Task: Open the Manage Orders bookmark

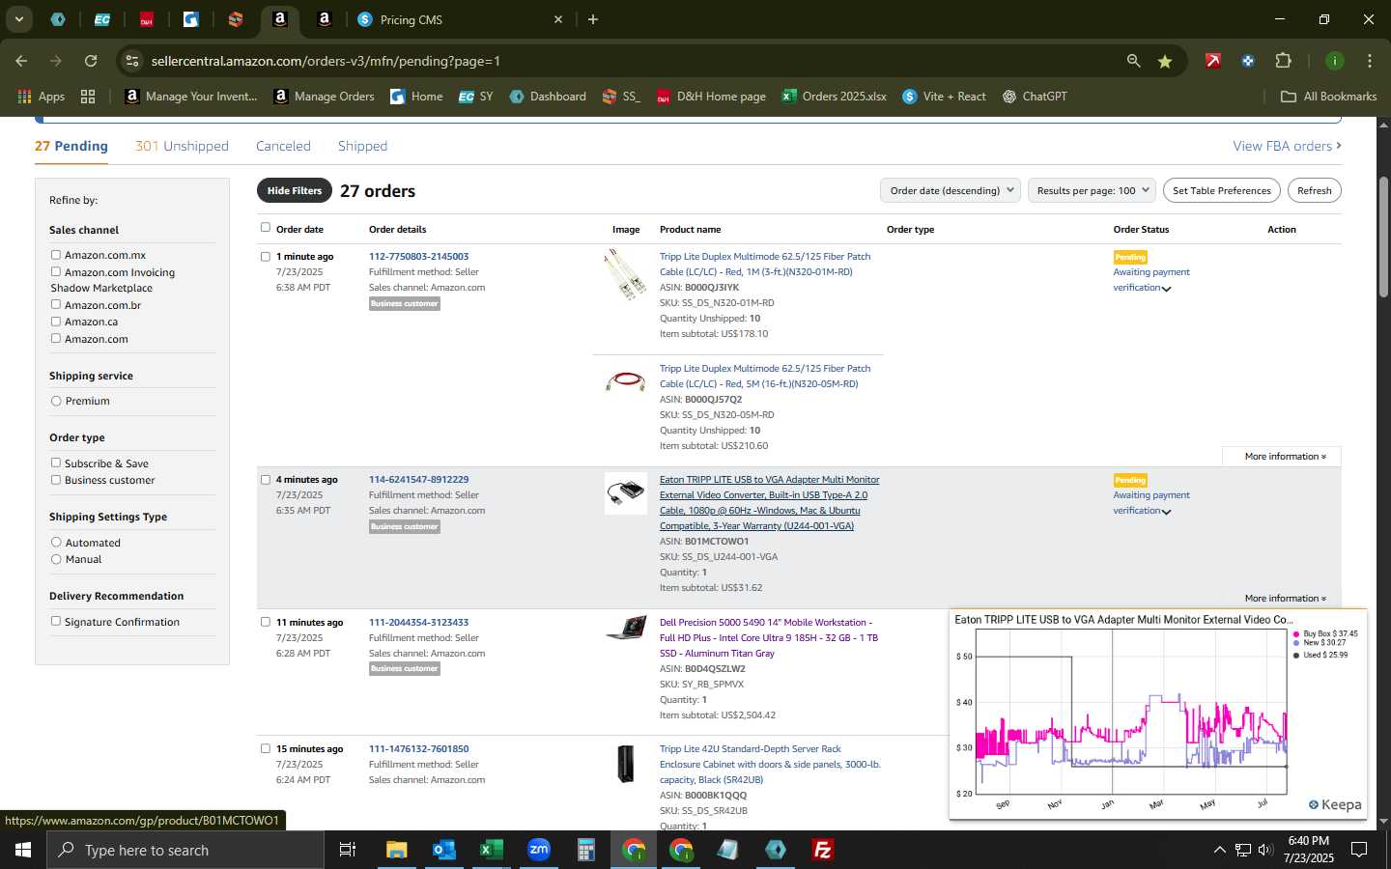Action: 325,97
